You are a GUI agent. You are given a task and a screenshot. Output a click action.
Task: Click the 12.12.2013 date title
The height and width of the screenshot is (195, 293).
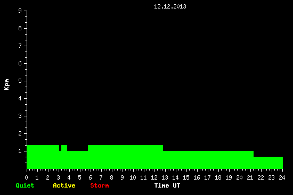170,6
